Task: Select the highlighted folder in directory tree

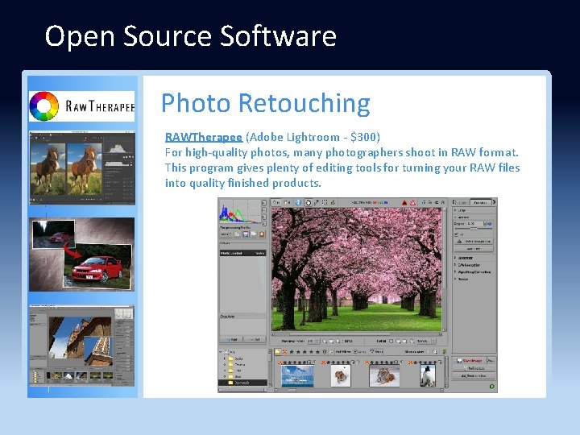Action: click(242, 383)
